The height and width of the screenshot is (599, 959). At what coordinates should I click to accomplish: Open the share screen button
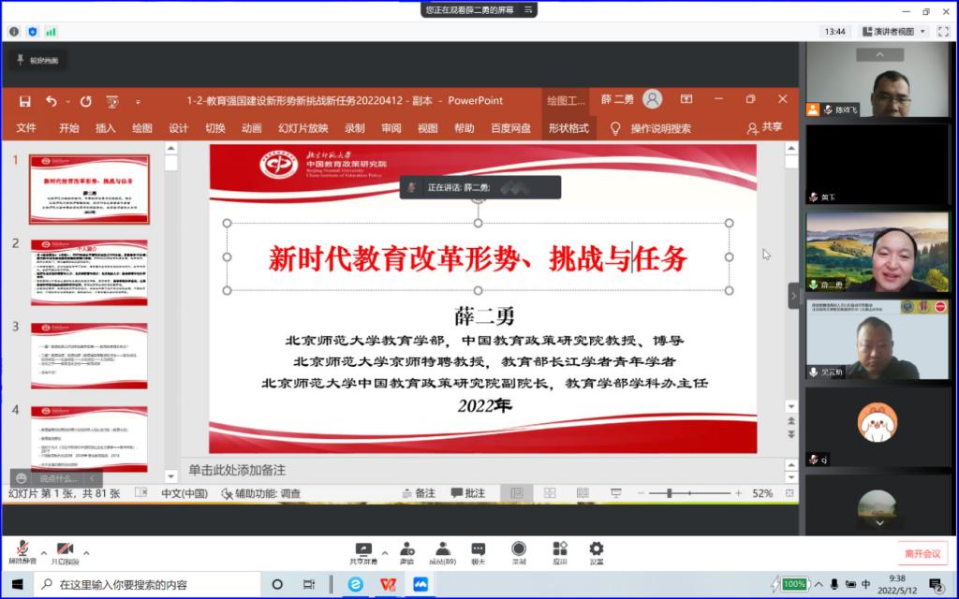[x=362, y=549]
